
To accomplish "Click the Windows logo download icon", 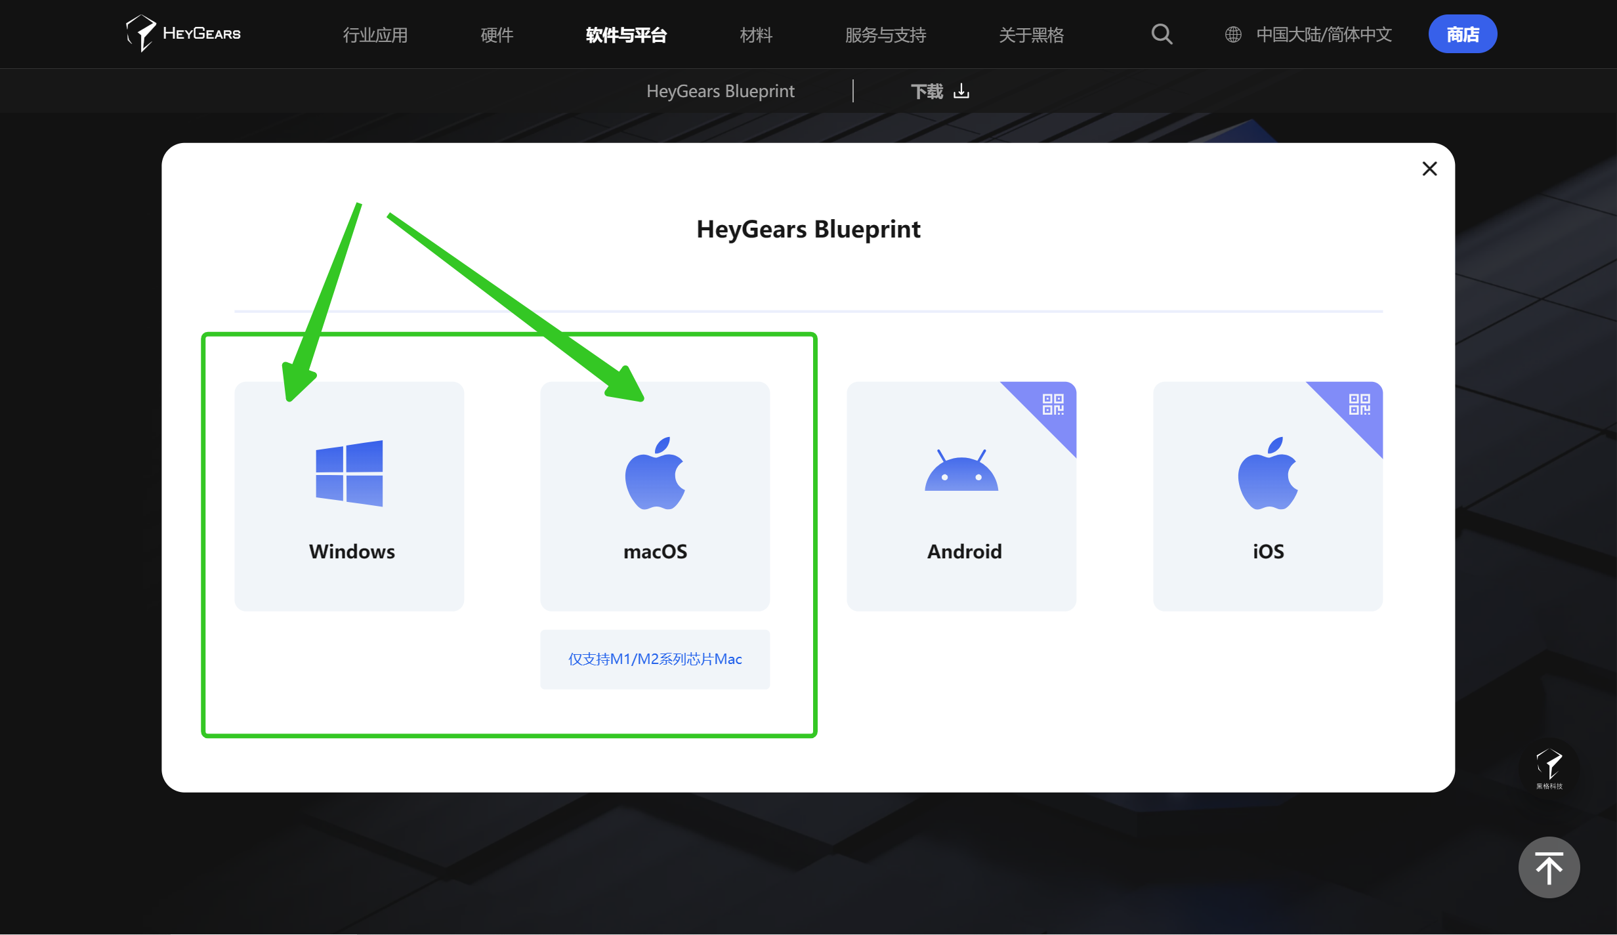I will (349, 473).
